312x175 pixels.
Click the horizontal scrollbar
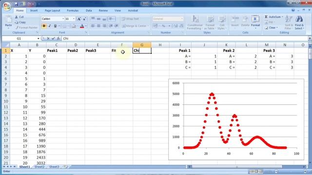(x=247, y=167)
